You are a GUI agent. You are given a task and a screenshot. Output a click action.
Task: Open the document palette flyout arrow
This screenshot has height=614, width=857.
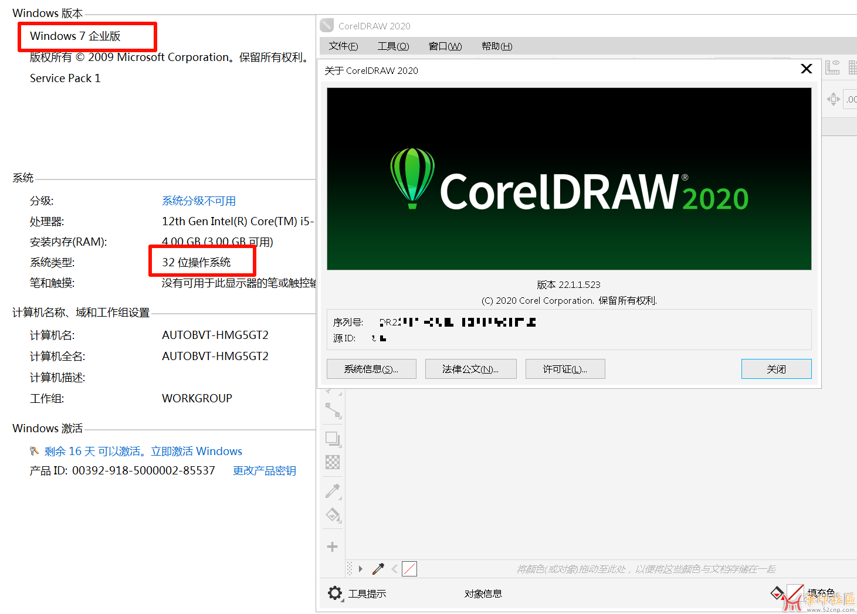[360, 569]
